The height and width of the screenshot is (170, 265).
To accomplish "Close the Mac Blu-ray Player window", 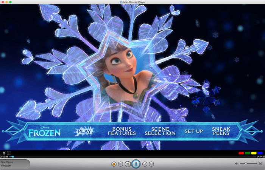I will click(3, 2).
